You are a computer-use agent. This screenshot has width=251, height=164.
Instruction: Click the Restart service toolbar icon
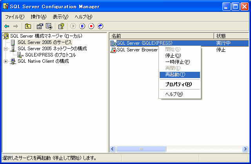tap(100, 26)
